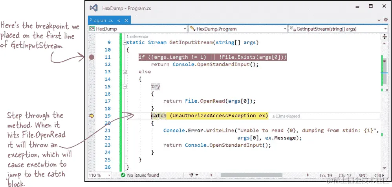
Task: Click the horizontal scrollbar right arrow
Action: (308, 175)
